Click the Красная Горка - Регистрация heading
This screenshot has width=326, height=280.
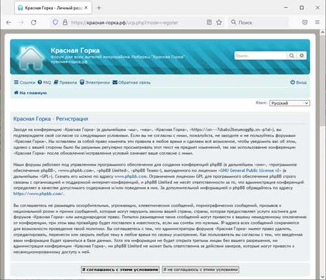tap(51, 119)
